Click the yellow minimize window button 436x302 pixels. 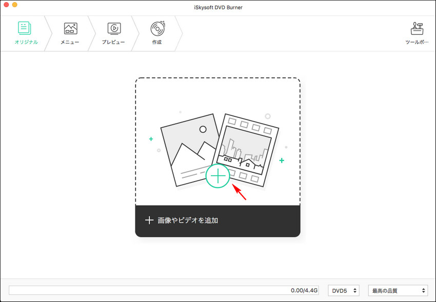pos(15,5)
